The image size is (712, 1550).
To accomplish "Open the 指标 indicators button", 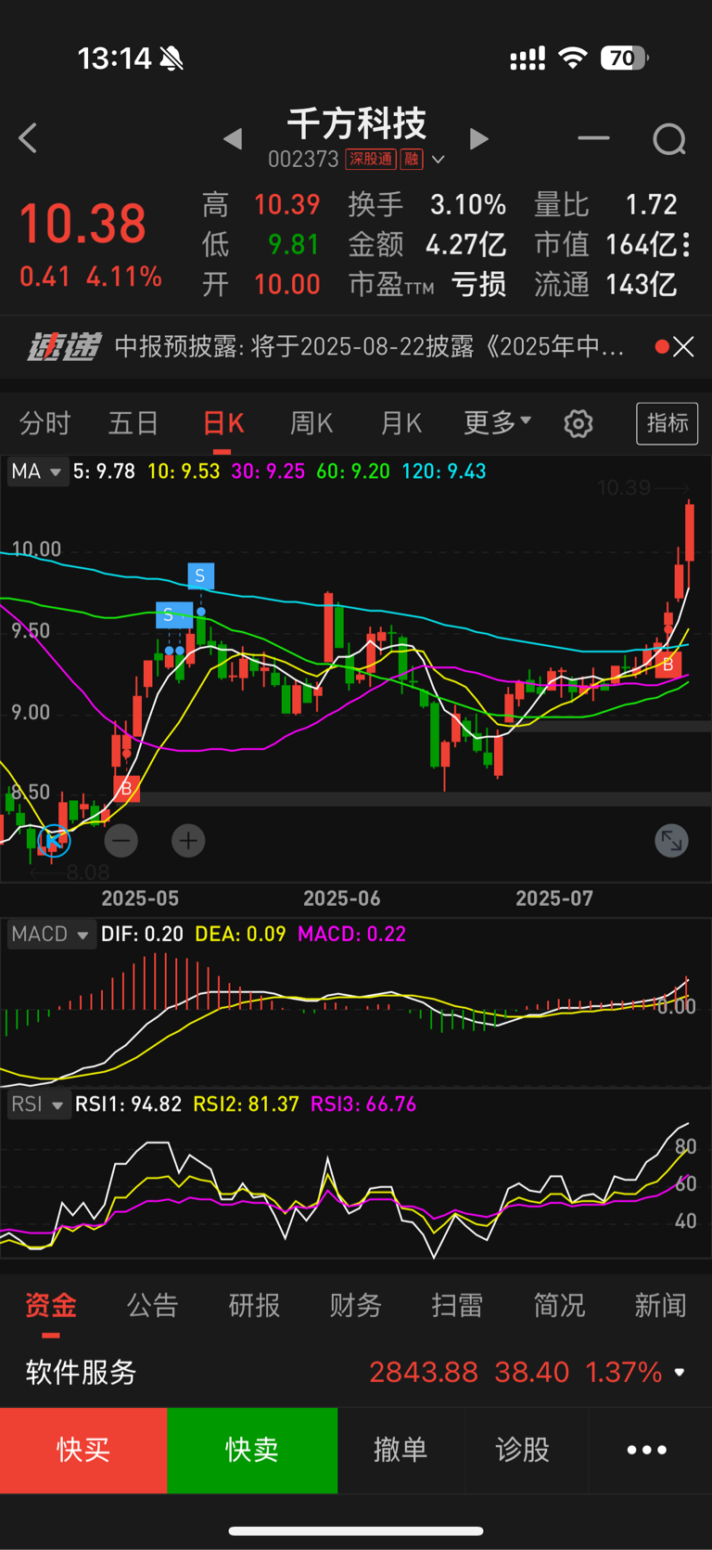I will [667, 423].
